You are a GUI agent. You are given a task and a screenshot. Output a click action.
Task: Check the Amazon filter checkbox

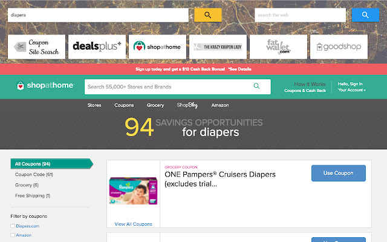tap(13, 235)
